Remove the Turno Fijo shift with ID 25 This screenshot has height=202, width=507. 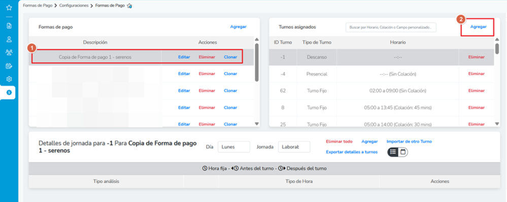[x=476, y=124]
